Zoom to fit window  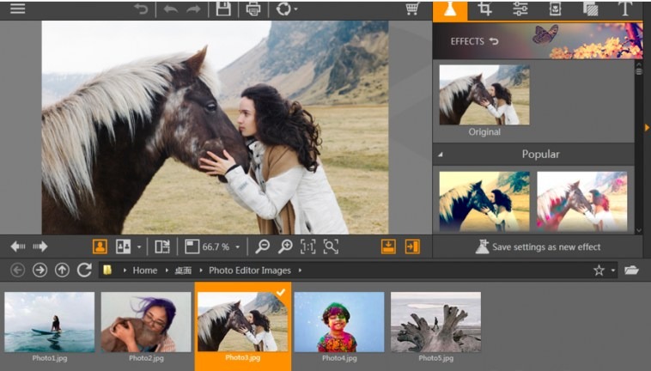coord(331,246)
